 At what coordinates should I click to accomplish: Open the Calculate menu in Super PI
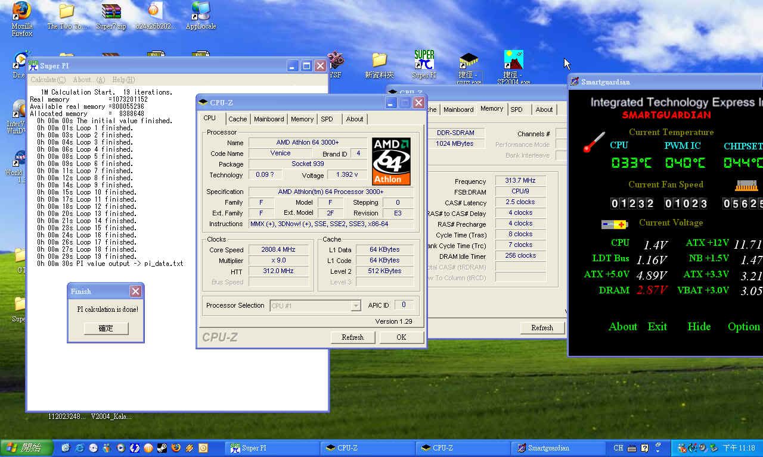tap(48, 80)
